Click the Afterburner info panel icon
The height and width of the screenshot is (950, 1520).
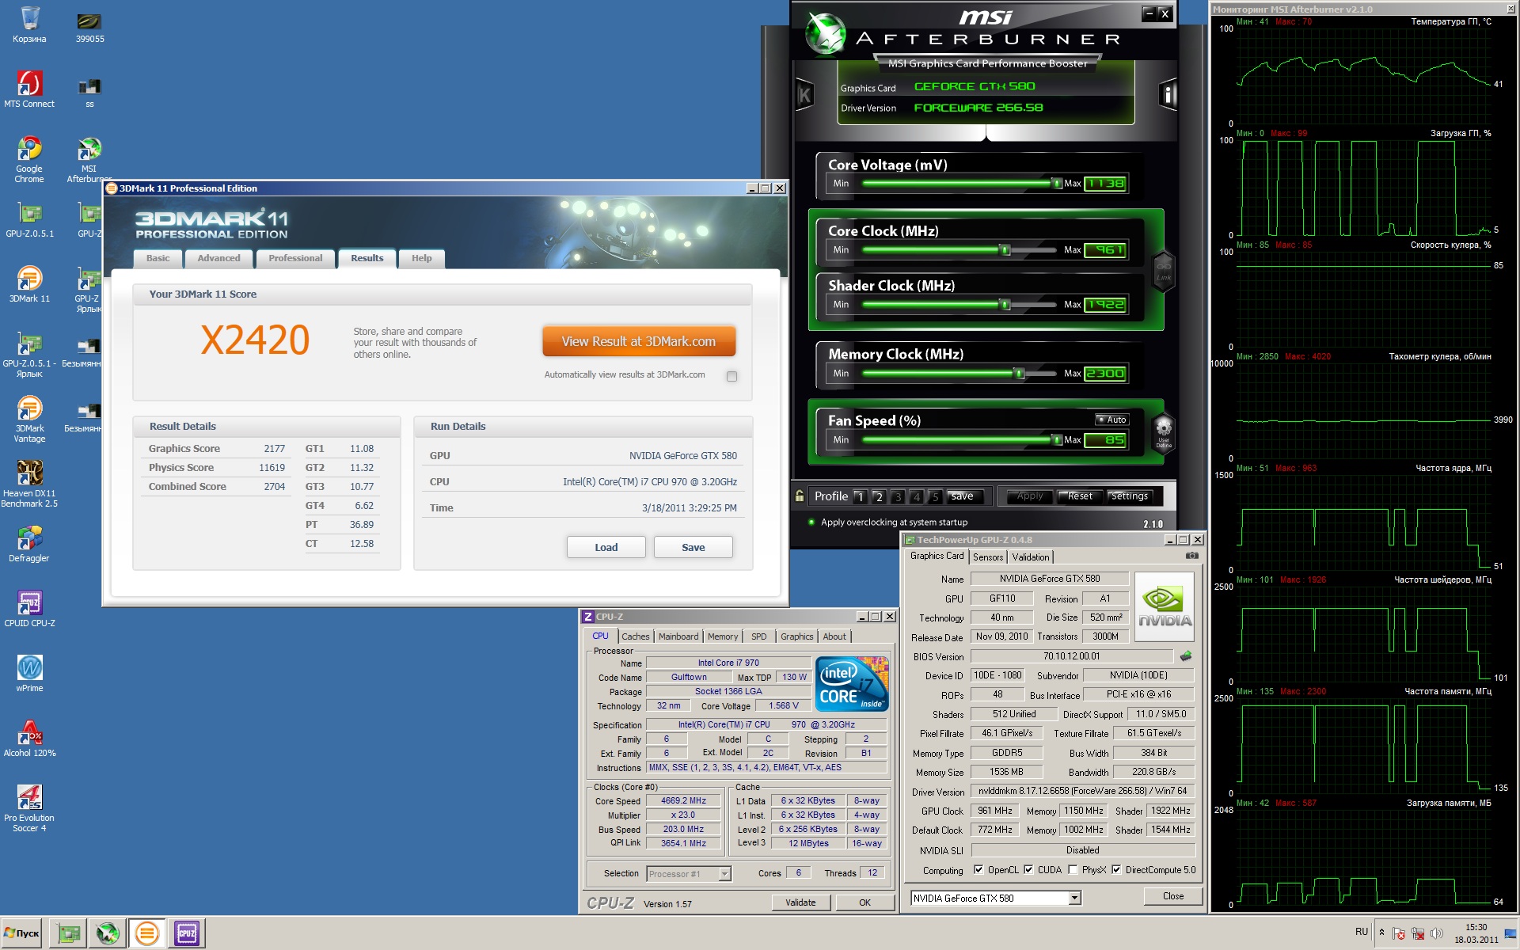(x=1167, y=95)
